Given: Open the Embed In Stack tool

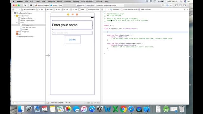Looking at the screenshot, I should point(88,103).
